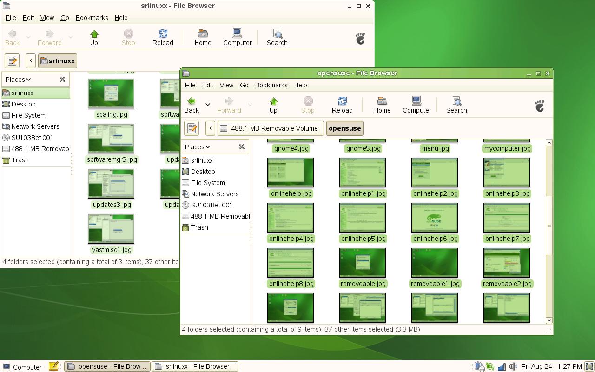Click vertical scrollbar handle in opensuse window
The width and height of the screenshot is (595, 372).
pyautogui.click(x=549, y=226)
